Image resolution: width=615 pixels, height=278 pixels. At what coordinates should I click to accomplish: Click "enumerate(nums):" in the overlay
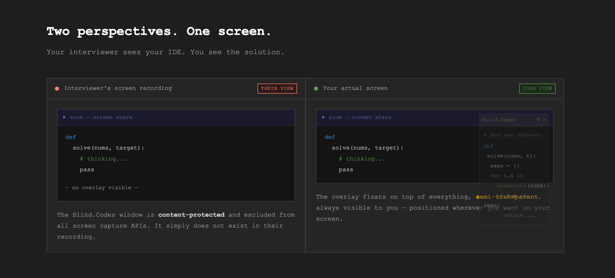coord(523,186)
